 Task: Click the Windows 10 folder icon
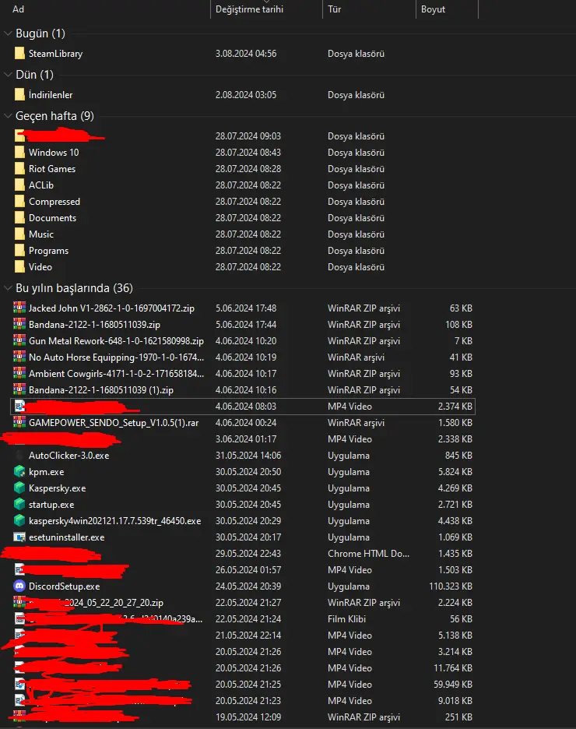(19, 153)
